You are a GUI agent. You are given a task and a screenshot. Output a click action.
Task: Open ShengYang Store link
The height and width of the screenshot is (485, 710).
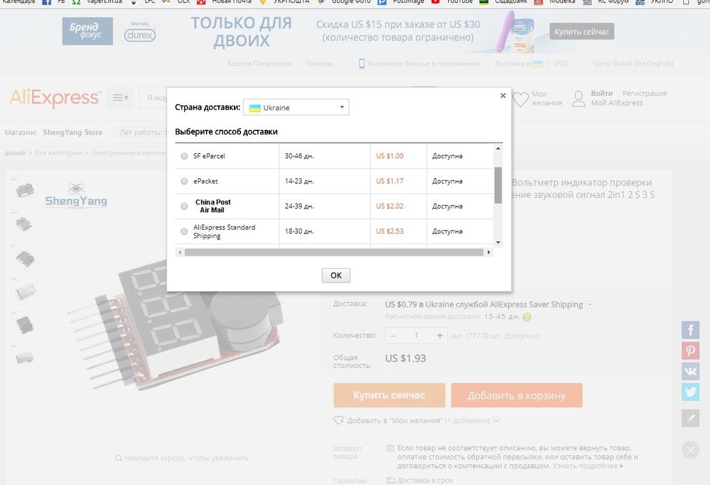point(73,132)
